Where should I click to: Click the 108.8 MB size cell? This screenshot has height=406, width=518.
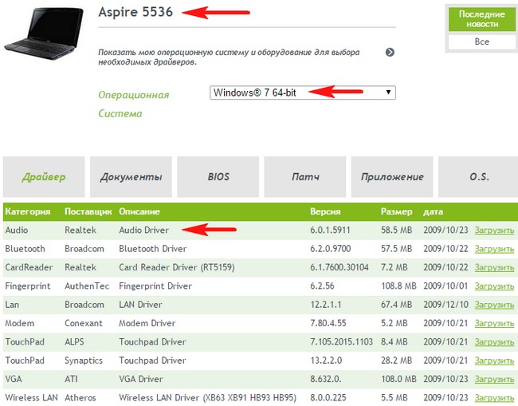[x=398, y=286]
